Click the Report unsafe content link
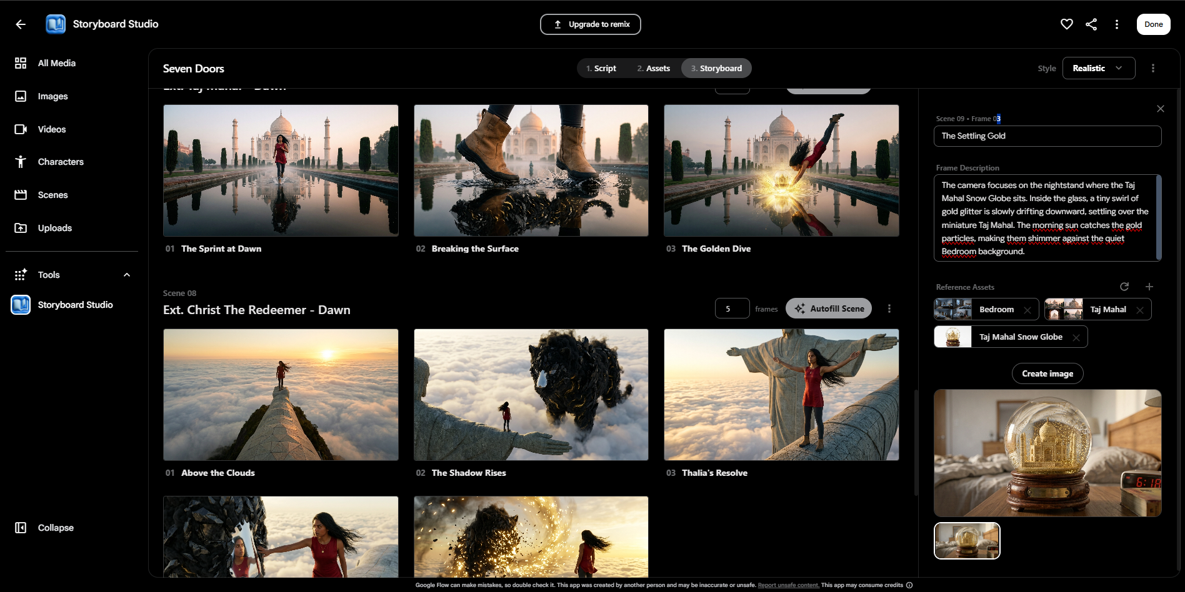 tap(788, 585)
